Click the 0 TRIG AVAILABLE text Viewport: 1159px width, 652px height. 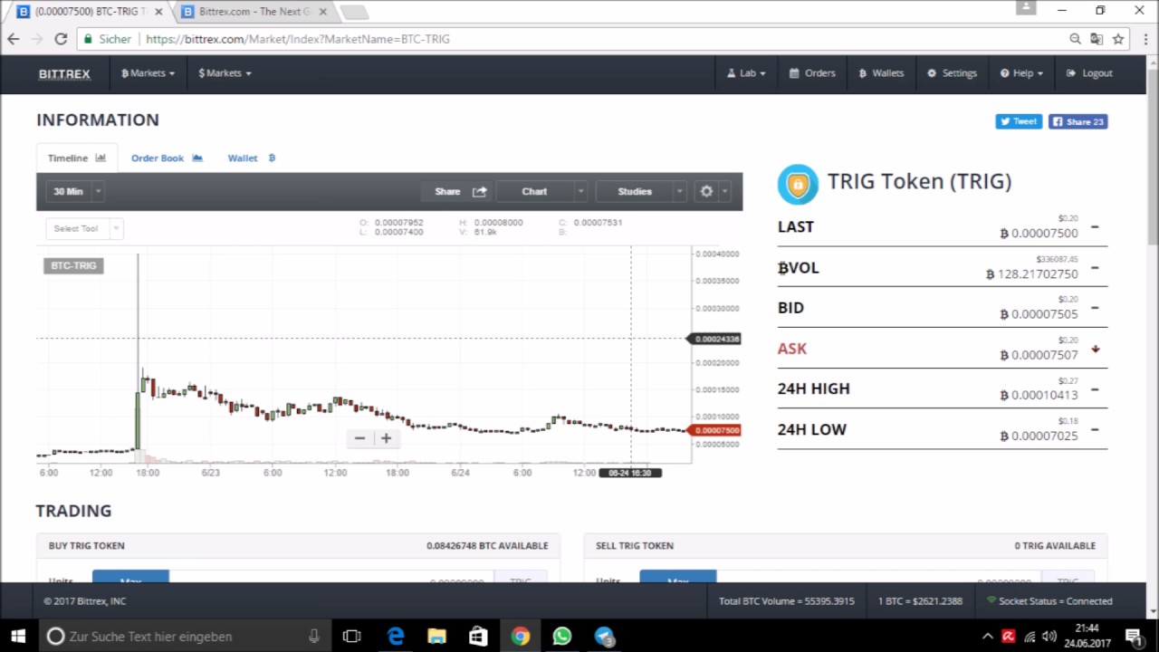(x=1055, y=546)
